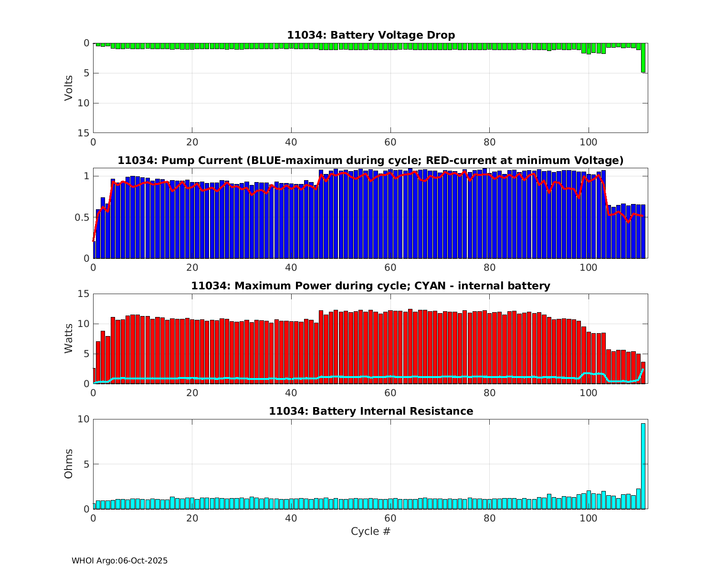Viewport: 716px width, 572px height.
Task: Click the 'Battery Voltage Drop' chart title
Action: (x=371, y=35)
